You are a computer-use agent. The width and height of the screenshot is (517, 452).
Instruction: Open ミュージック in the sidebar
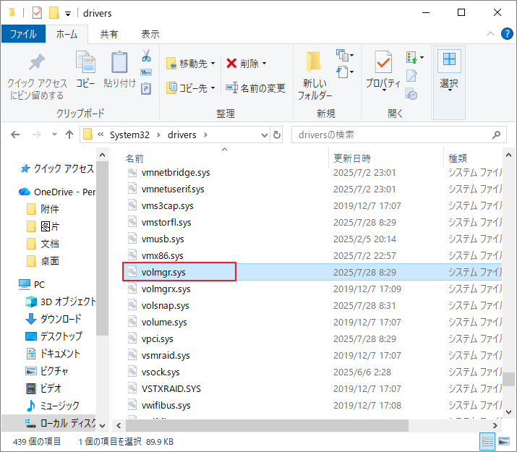coord(53,406)
